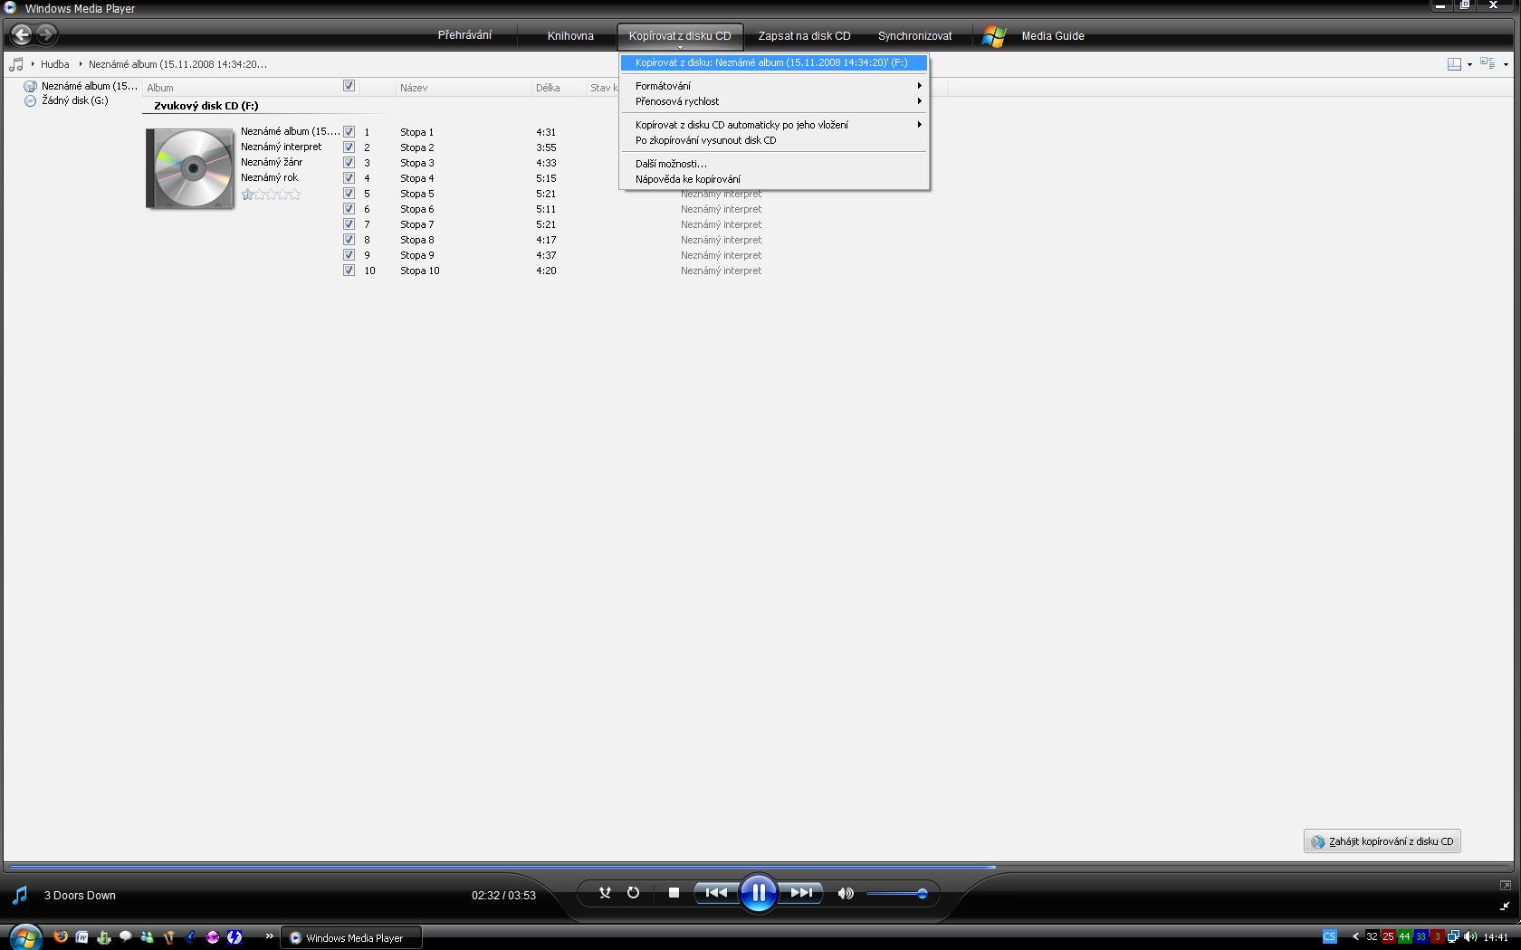Image resolution: width=1521 pixels, height=950 pixels.
Task: Adjust the volume slider
Action: [895, 894]
